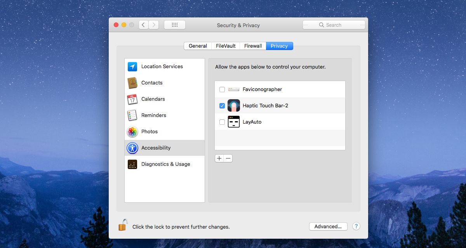Select the Reminders privacy item
466x248 pixels.
click(165, 115)
